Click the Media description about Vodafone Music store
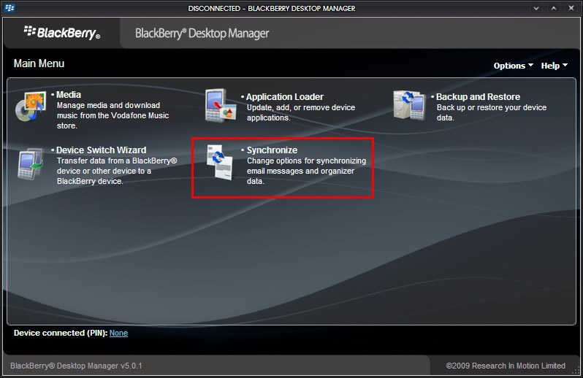 [113, 115]
